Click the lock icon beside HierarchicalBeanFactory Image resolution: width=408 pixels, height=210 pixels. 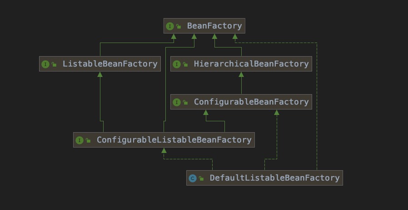coord(185,64)
